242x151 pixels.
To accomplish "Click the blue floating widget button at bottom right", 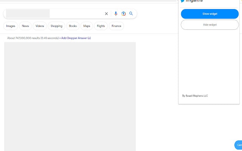I will tap(239, 145).
